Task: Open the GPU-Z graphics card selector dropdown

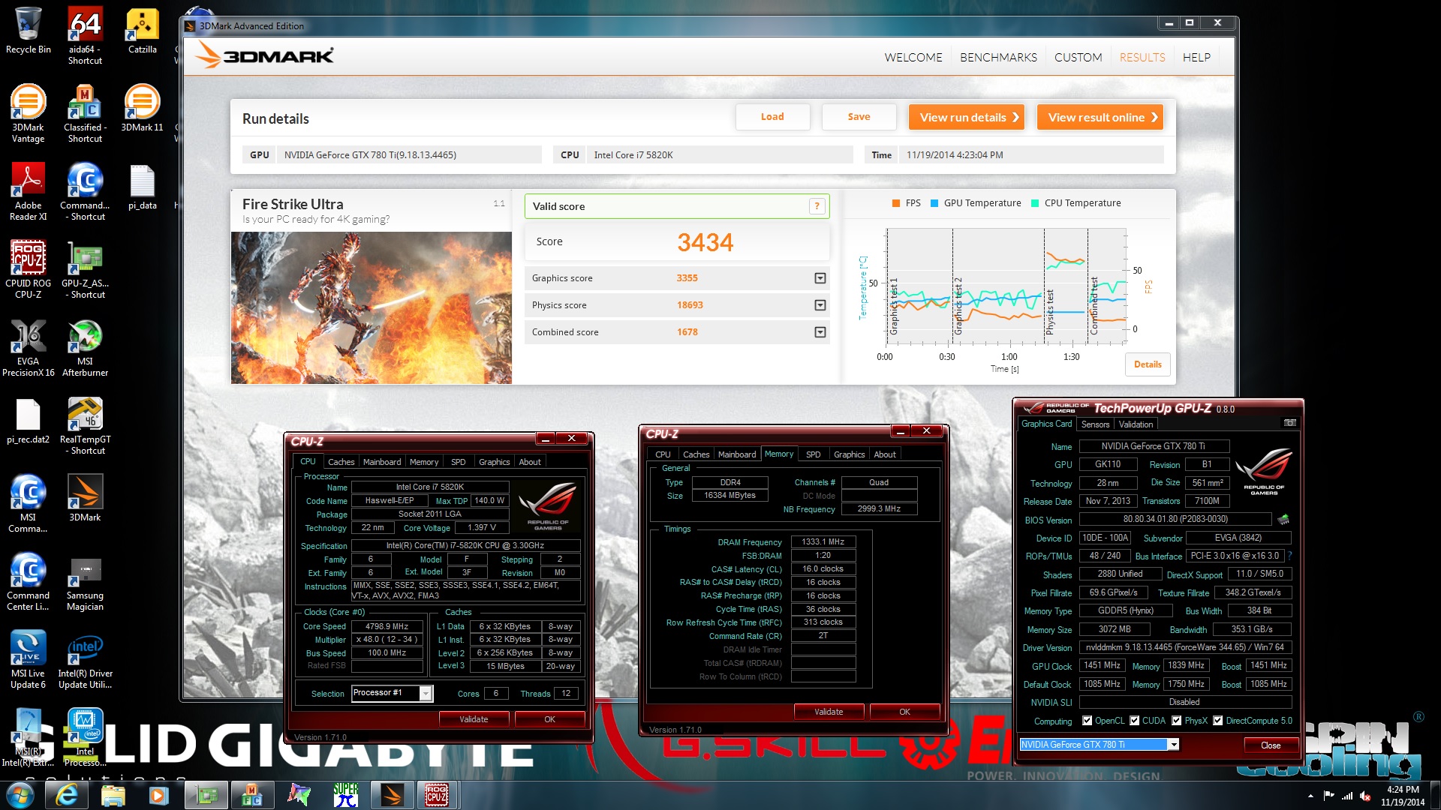Action: pos(1173,745)
